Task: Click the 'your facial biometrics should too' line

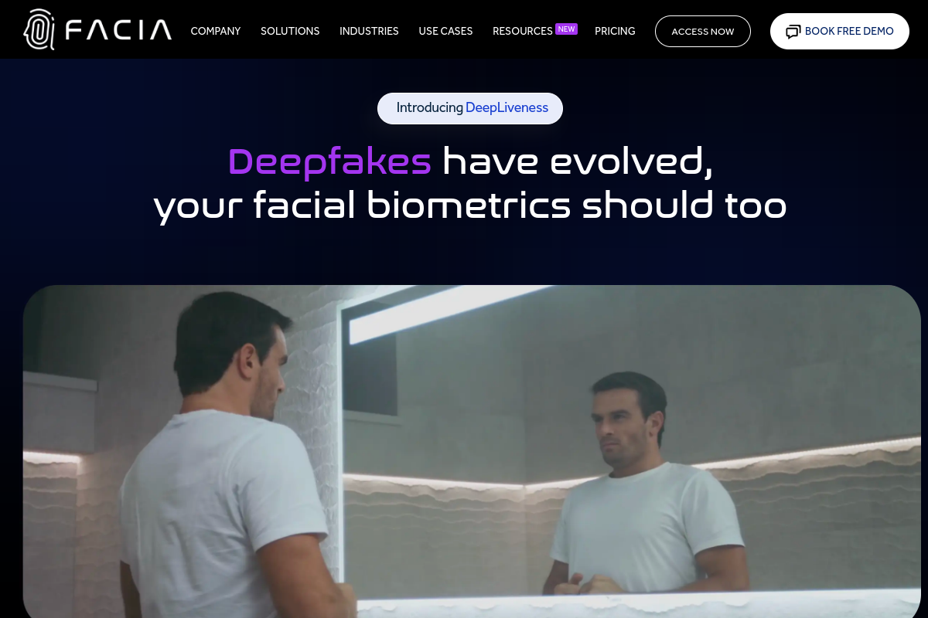Action: point(470,205)
